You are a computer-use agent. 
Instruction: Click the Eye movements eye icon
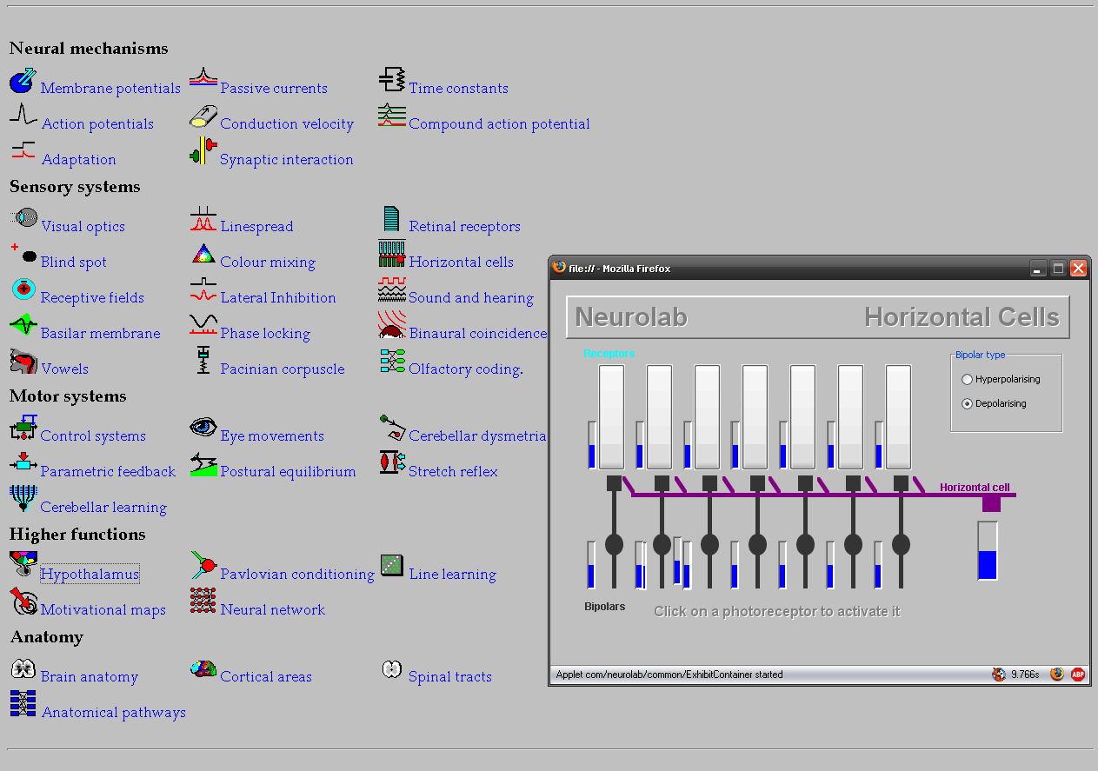coord(203,428)
